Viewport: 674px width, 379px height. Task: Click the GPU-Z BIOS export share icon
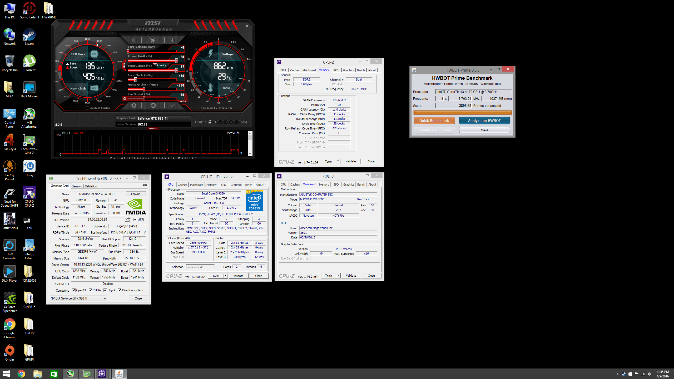coord(128,219)
